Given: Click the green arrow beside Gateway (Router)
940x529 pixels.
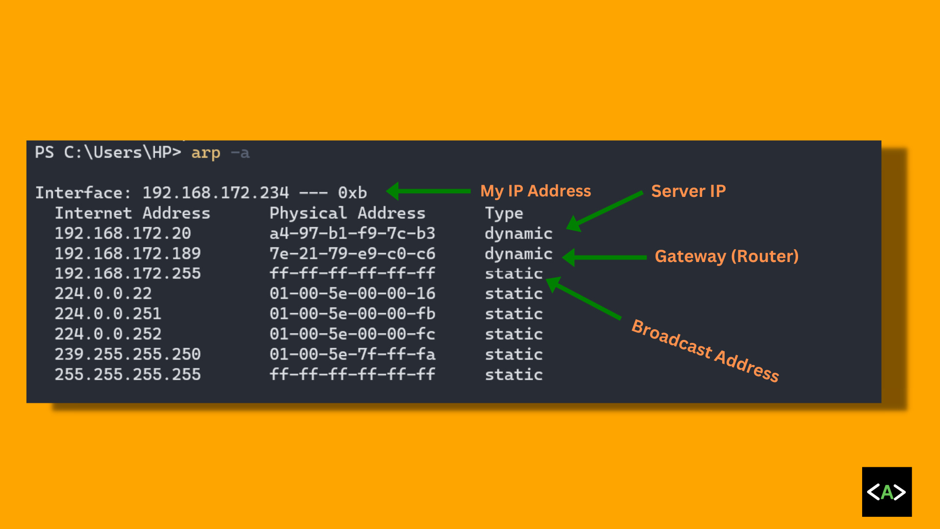Looking at the screenshot, I should tap(605, 257).
